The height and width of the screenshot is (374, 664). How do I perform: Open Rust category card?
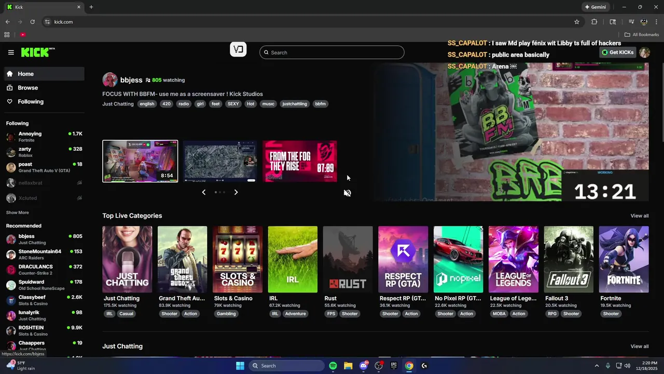tap(348, 259)
